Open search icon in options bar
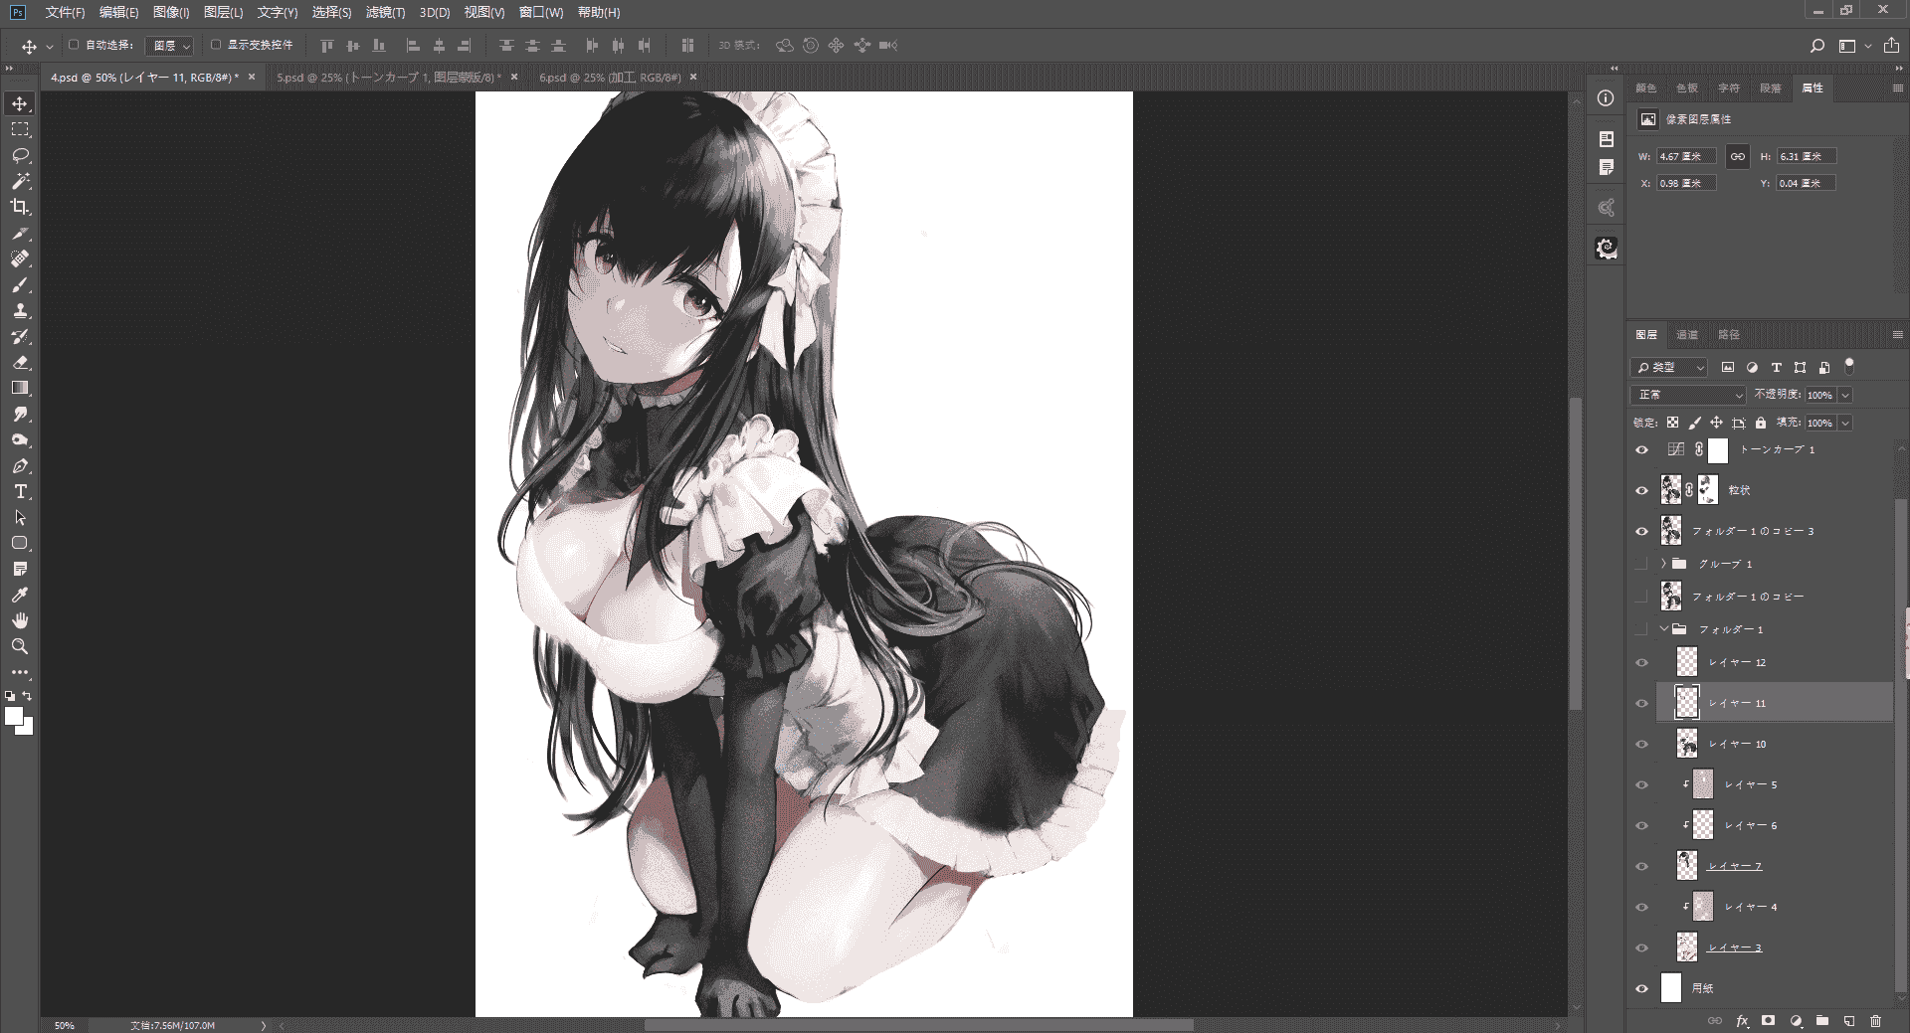The image size is (1910, 1033). coord(1817,46)
